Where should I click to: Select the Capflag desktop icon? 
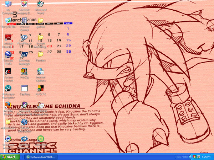click(x=24, y=88)
